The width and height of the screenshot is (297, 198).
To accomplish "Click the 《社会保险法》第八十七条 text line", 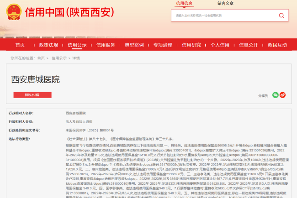I will click(x=120, y=139).
